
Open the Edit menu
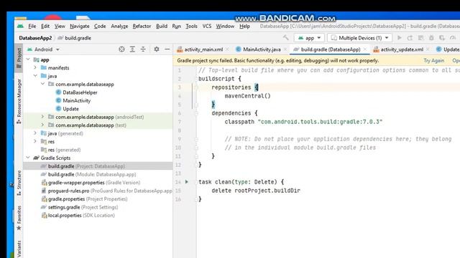pyautogui.click(x=45, y=27)
